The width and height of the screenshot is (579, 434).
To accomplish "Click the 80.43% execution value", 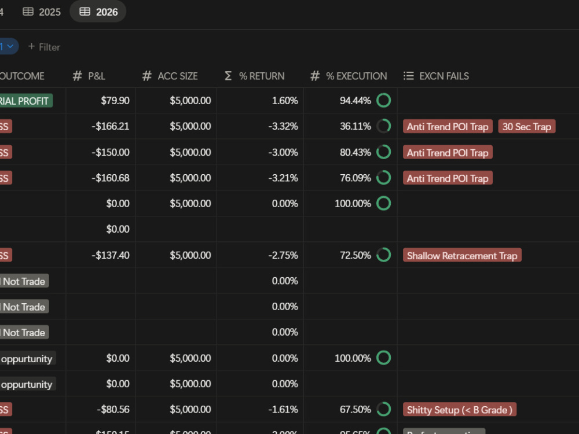I will (x=356, y=152).
